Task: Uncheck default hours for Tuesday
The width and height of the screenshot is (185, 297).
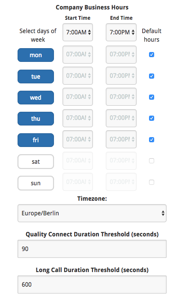Action: tap(152, 76)
